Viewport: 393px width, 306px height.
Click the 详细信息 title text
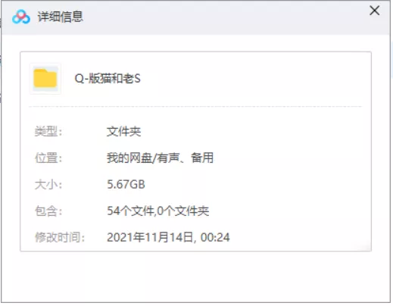[x=60, y=17]
